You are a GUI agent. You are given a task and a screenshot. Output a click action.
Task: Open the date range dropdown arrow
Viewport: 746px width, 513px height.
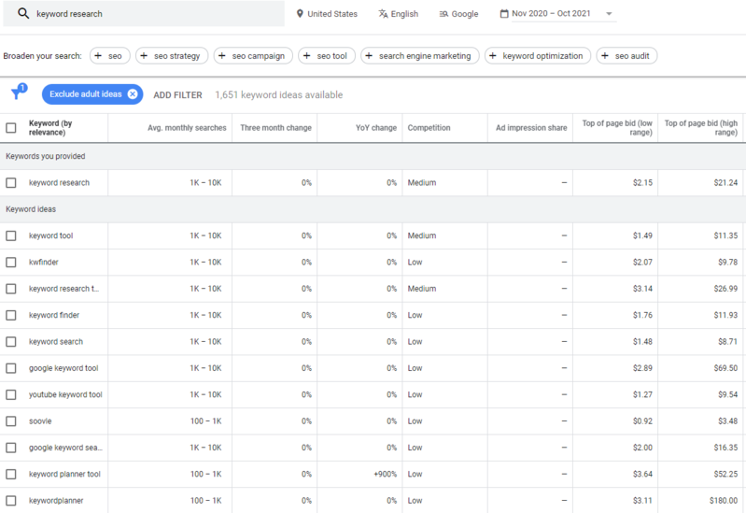(610, 14)
